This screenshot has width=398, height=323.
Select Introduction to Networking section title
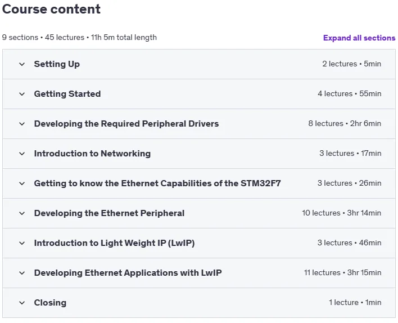click(92, 154)
